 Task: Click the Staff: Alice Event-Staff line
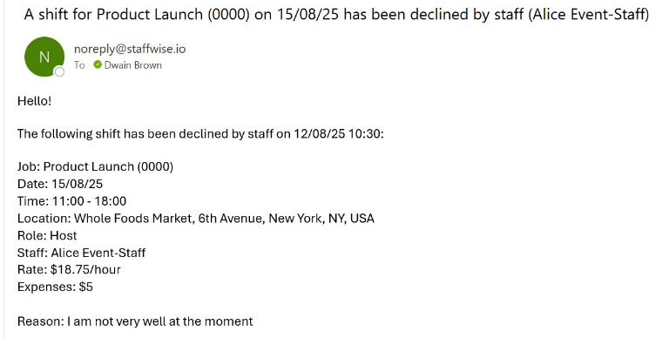click(82, 253)
